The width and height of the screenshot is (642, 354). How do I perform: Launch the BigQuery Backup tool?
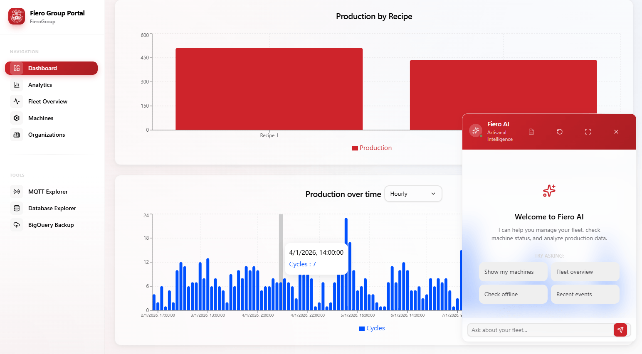tap(51, 224)
